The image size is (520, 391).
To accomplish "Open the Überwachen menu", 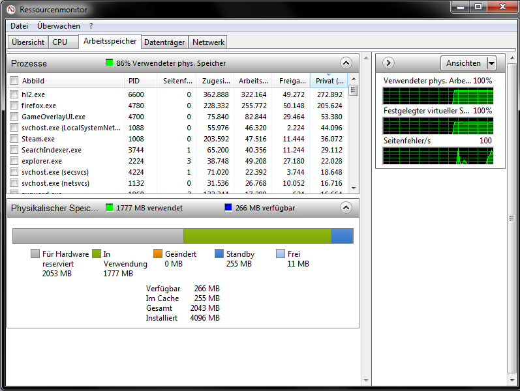I will [59, 26].
